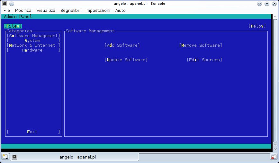
Task: Switch to the angelo : apanel.pl tab
Action: 74,157
